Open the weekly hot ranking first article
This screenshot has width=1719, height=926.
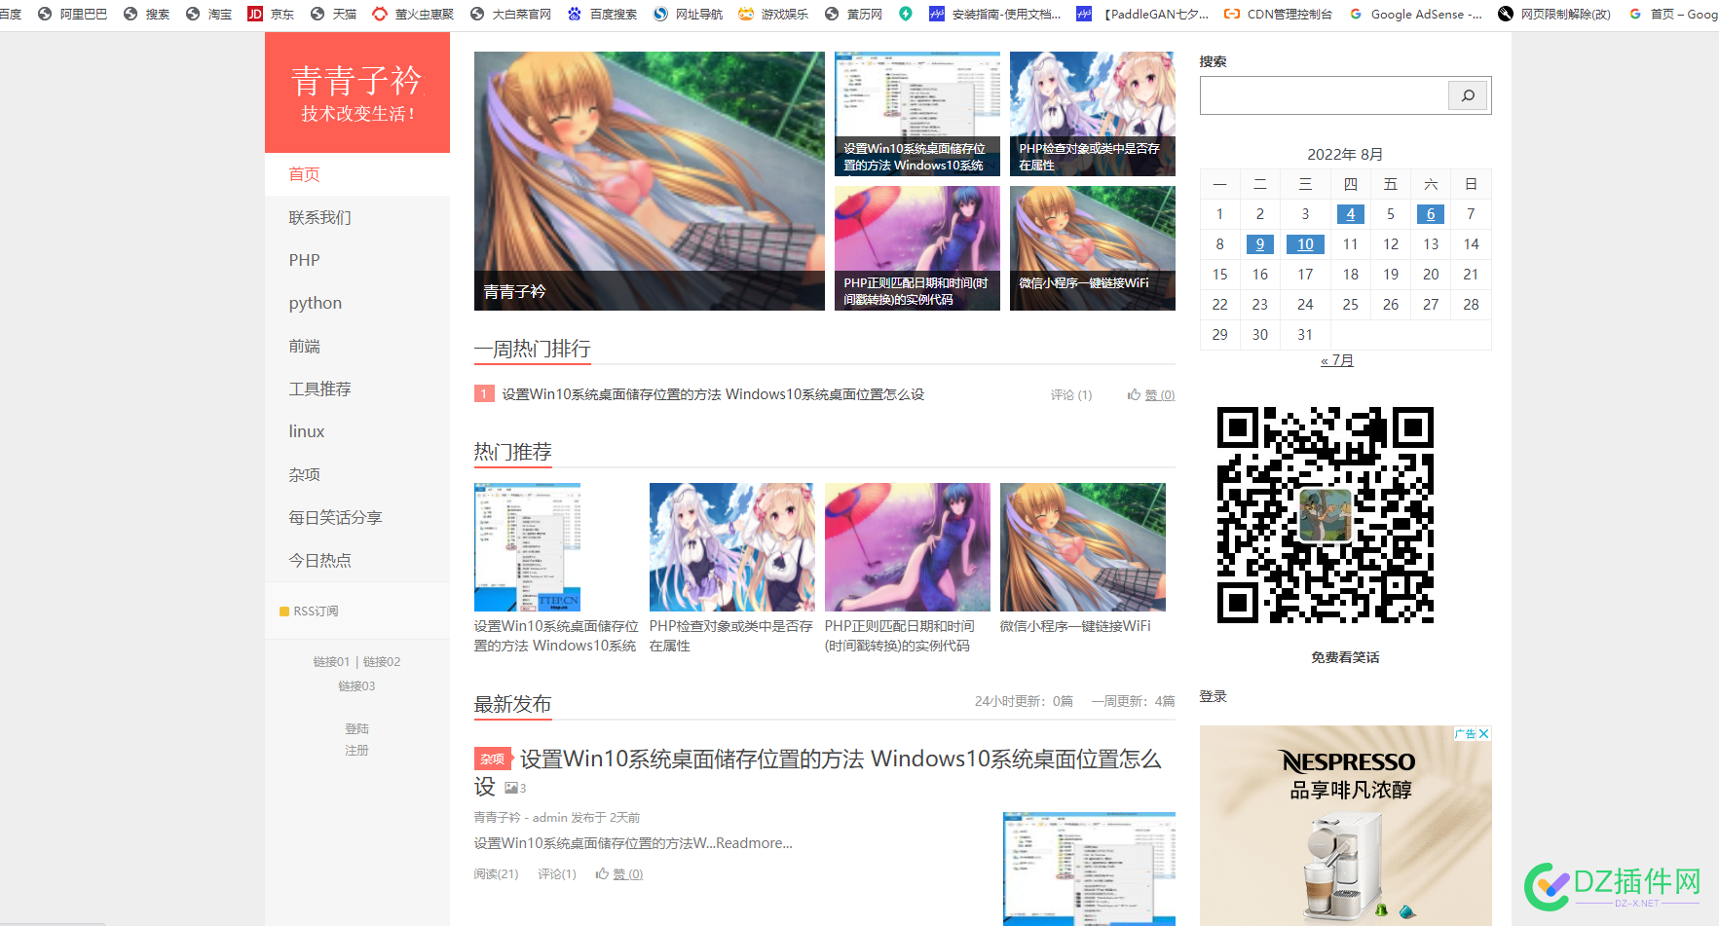713,394
